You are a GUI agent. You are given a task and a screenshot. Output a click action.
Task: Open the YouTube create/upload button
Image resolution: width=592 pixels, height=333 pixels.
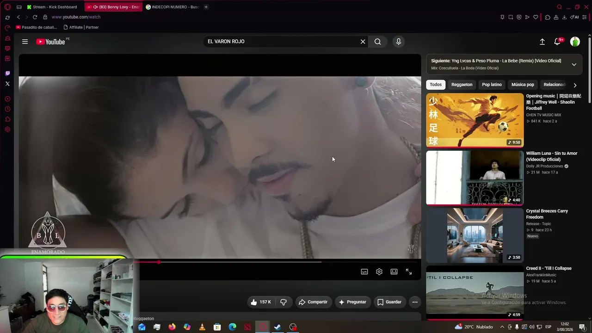[x=542, y=42]
